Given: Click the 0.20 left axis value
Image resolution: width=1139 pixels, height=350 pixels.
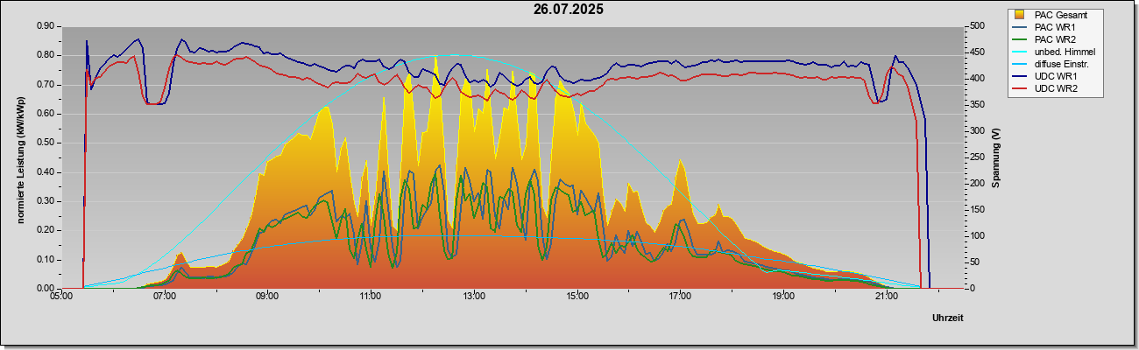Looking at the screenshot, I should [x=46, y=230].
